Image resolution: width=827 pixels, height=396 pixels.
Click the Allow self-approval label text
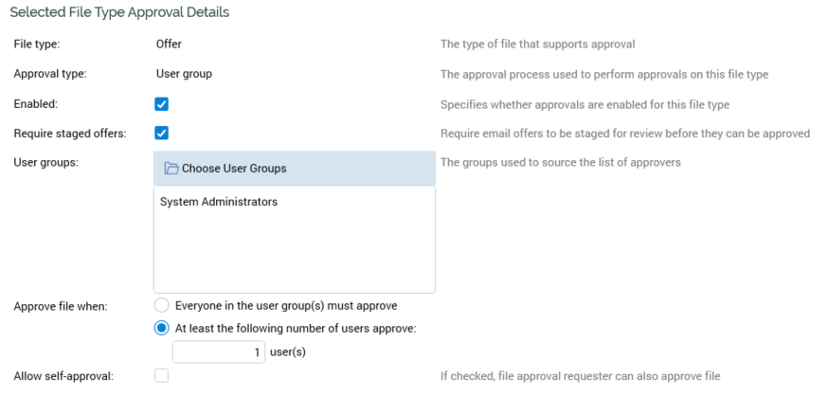point(63,376)
